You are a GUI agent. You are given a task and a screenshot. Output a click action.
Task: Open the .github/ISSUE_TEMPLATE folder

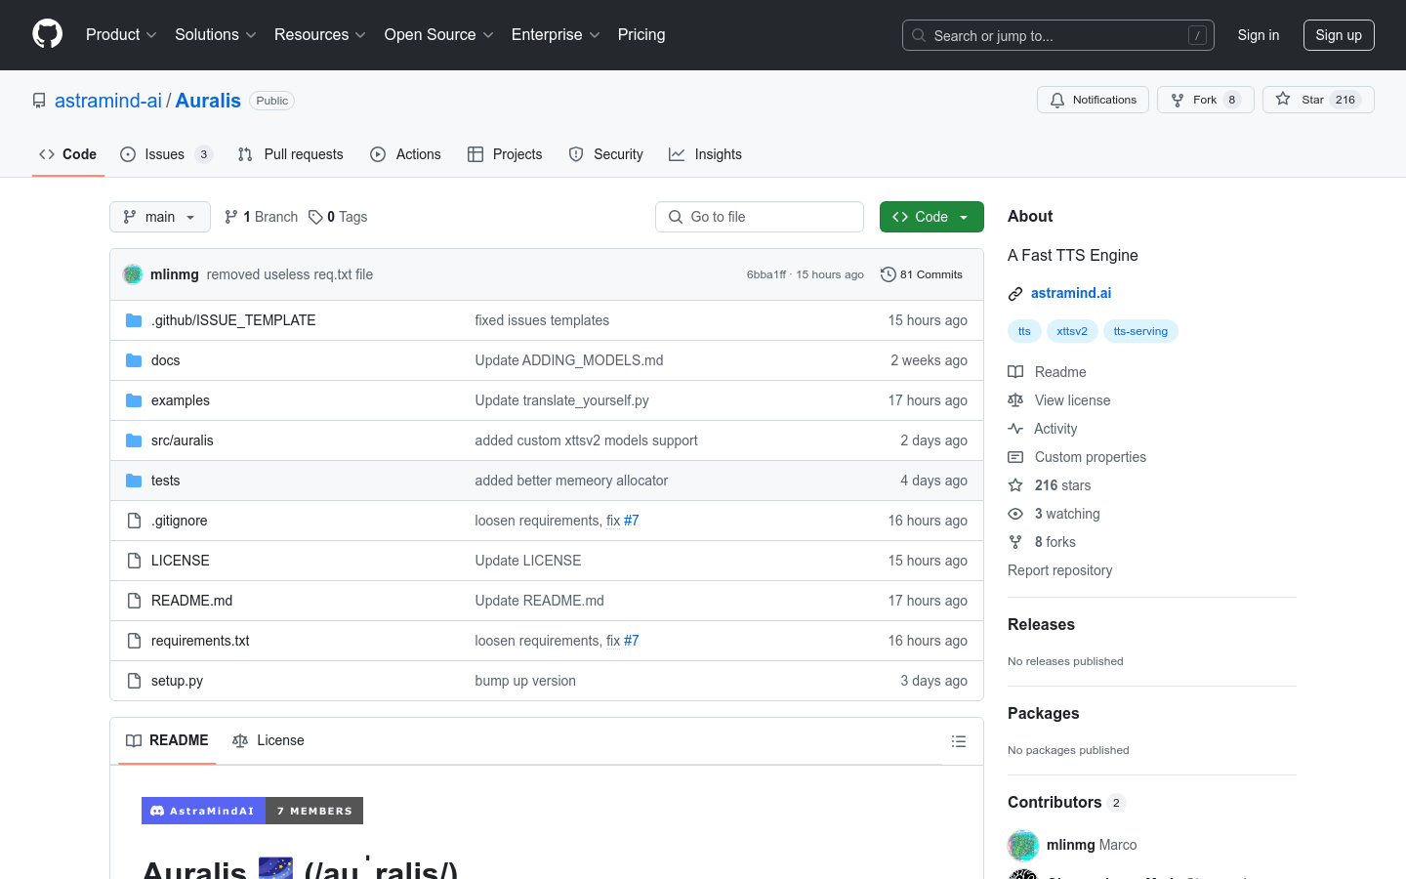233,320
